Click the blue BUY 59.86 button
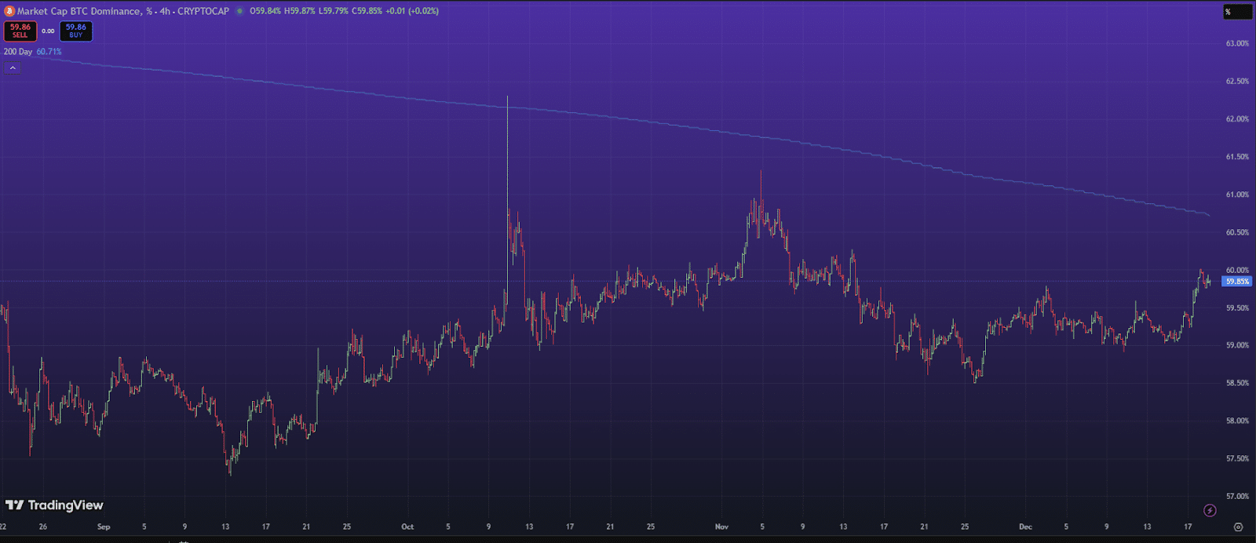 coord(76,31)
